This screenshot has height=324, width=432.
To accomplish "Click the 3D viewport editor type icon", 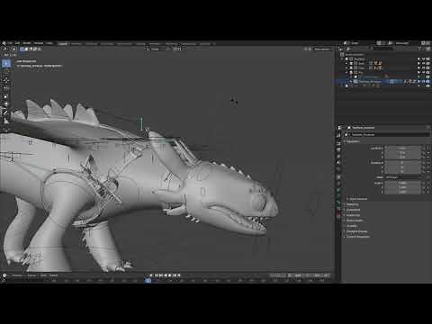I will coord(4,49).
